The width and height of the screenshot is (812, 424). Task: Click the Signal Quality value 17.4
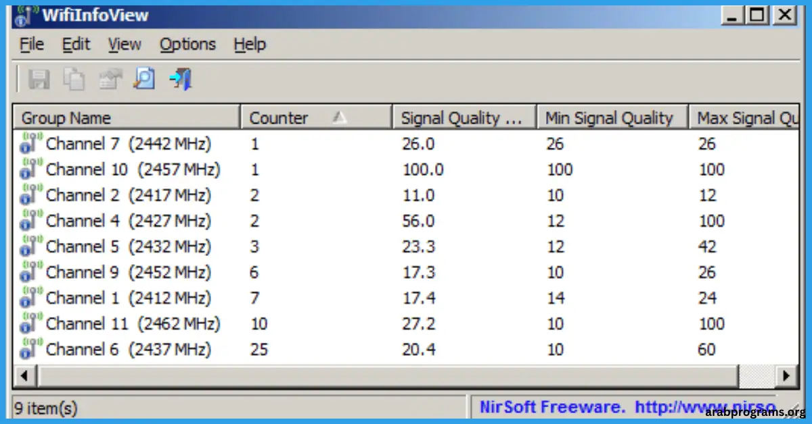click(419, 298)
